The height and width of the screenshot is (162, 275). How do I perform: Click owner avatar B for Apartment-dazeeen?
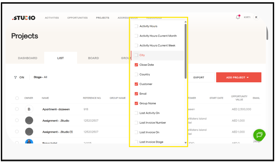point(29,109)
